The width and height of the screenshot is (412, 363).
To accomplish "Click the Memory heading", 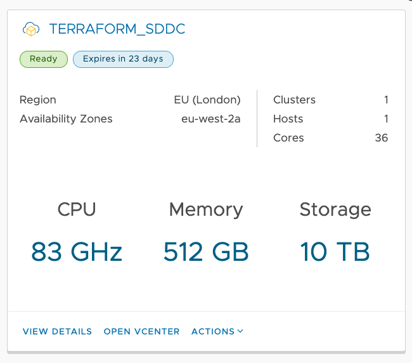I will pos(206,209).
